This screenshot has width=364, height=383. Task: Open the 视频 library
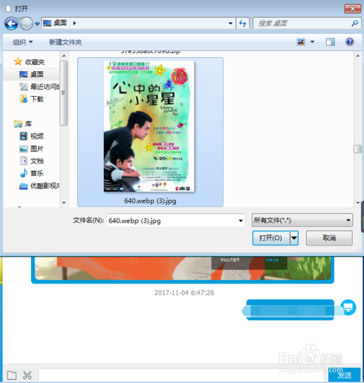(x=32, y=136)
